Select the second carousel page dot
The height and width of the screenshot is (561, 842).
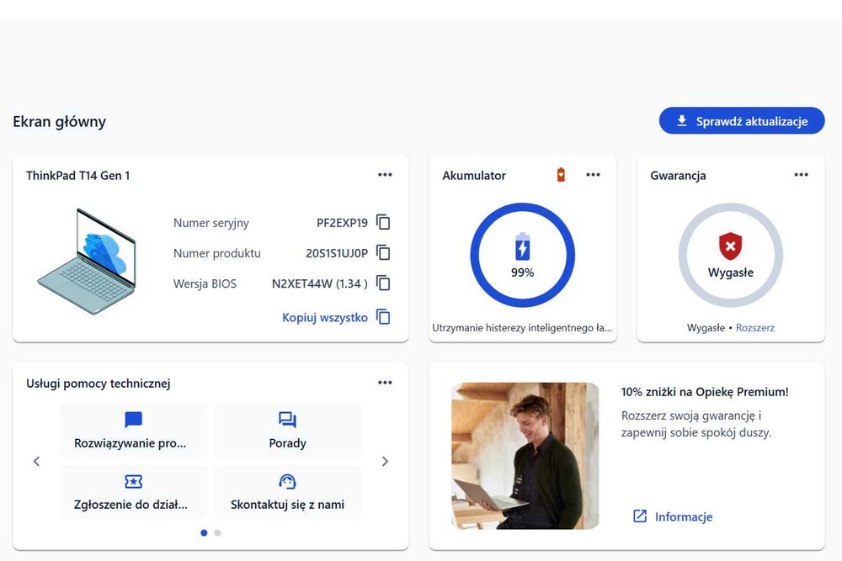pyautogui.click(x=217, y=532)
